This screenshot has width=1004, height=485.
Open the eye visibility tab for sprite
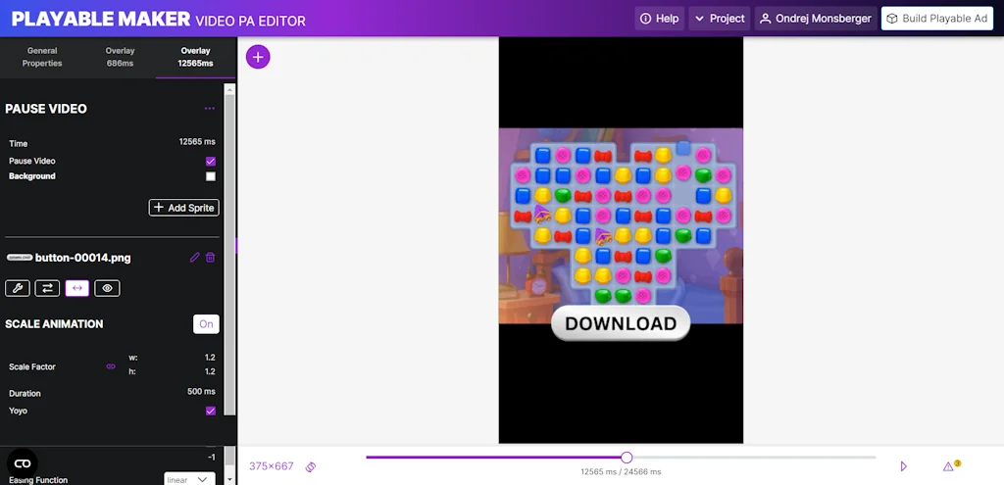coord(107,288)
